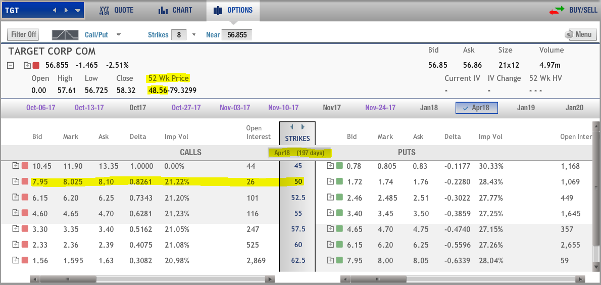The height and width of the screenshot is (285, 601).
Task: Select the Jan19 expiration
Action: 526,108
